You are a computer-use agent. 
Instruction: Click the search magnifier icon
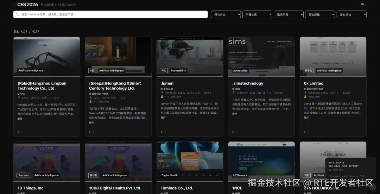[18, 14]
